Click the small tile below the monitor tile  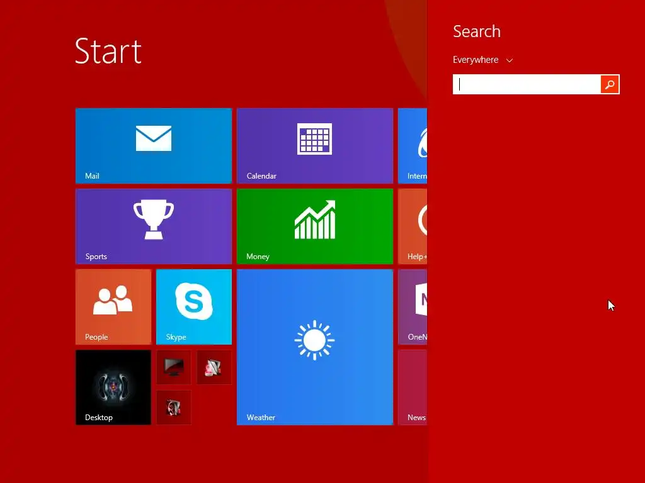pos(174,408)
